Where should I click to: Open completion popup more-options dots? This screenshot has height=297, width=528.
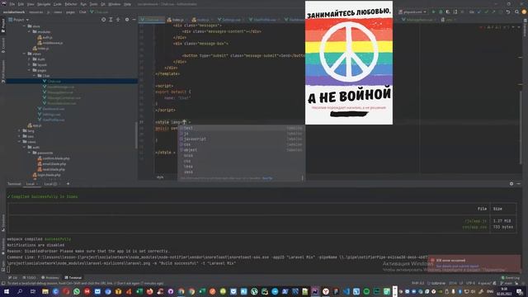point(302,178)
